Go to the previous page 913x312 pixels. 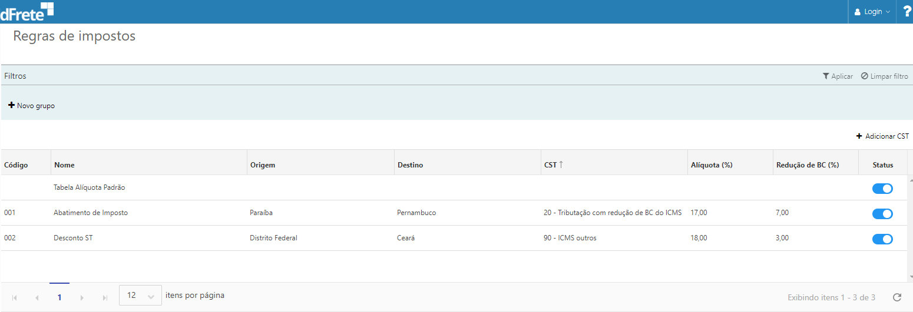pyautogui.click(x=37, y=298)
